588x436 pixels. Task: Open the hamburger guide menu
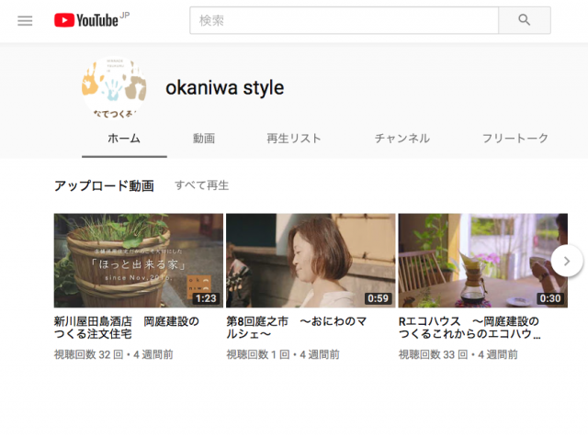coord(25,20)
